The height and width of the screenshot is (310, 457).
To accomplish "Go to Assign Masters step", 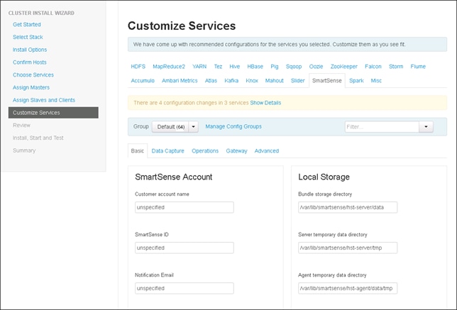I will pyautogui.click(x=31, y=87).
